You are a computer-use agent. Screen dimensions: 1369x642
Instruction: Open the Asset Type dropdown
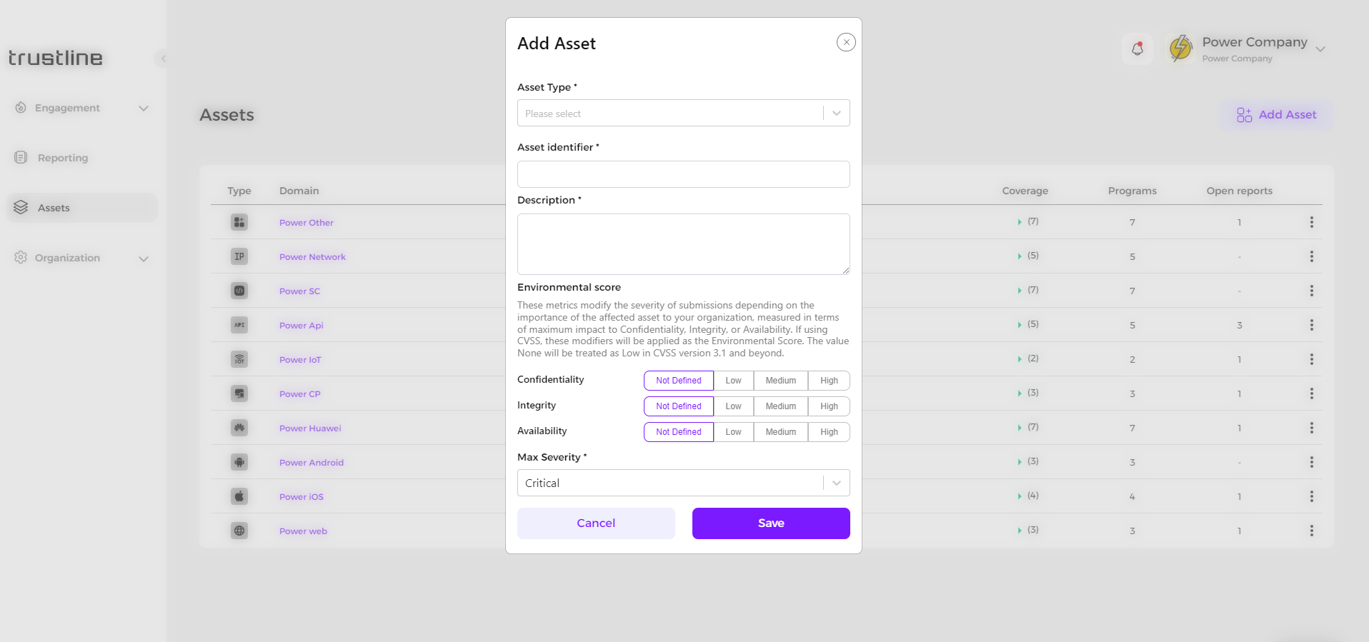(683, 113)
